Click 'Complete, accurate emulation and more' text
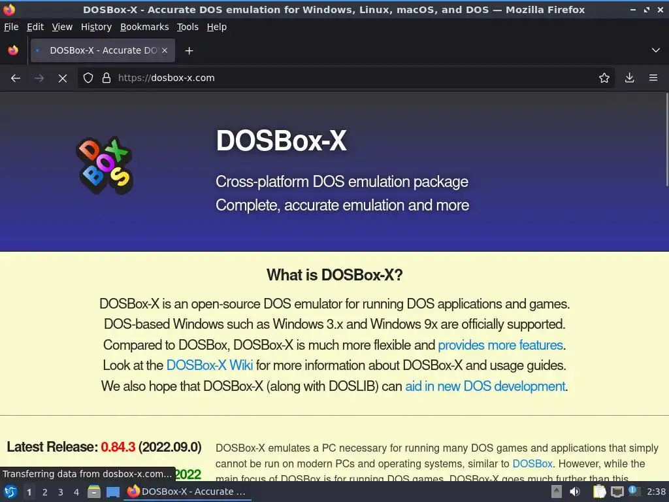Viewport: 669px width, 502px height. (342, 205)
